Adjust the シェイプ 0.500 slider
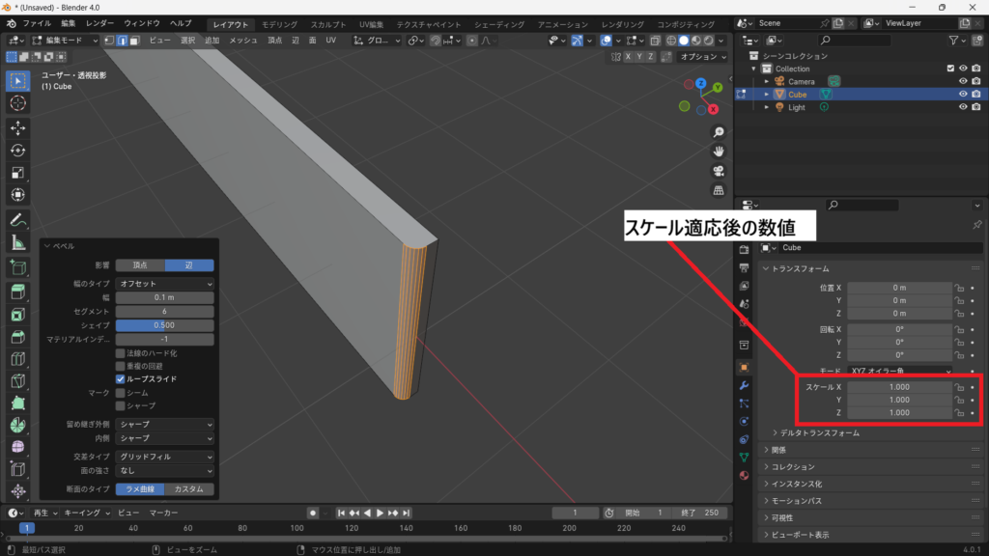Screen dimensions: 989x556 [x=164, y=326]
